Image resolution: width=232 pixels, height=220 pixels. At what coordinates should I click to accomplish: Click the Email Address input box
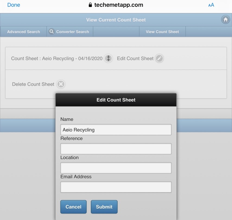point(116,187)
